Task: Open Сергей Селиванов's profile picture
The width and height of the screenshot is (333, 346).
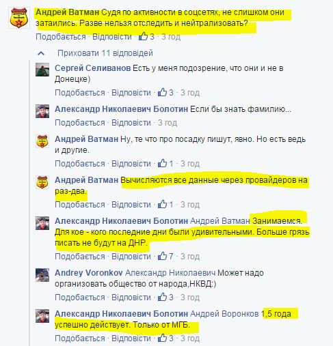Action: click(42, 70)
